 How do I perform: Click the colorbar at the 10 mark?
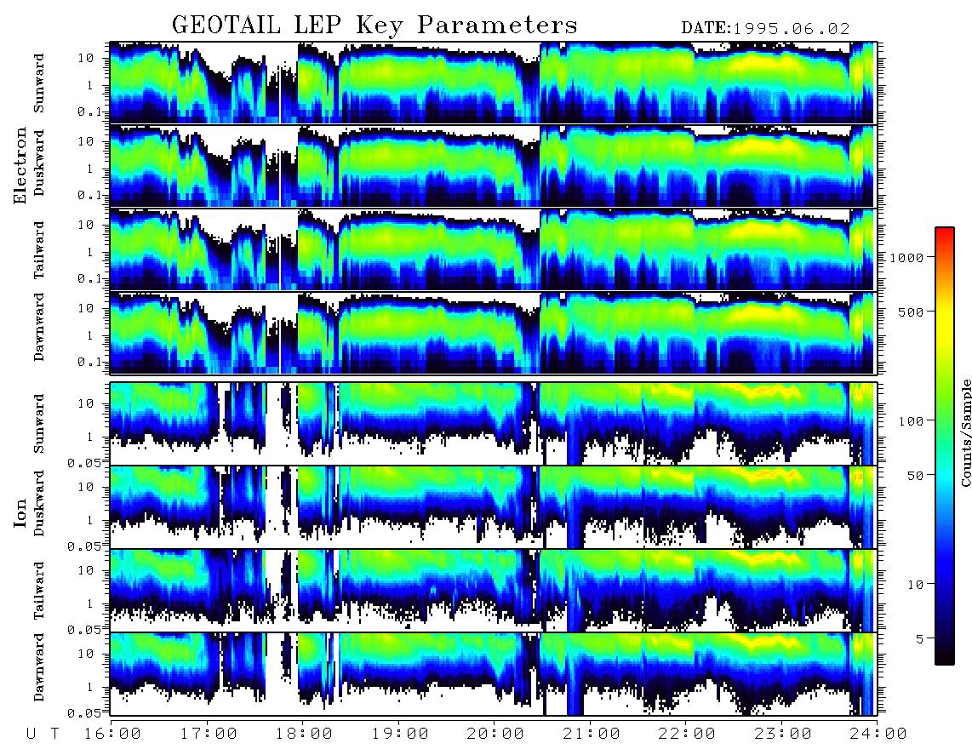[x=945, y=584]
